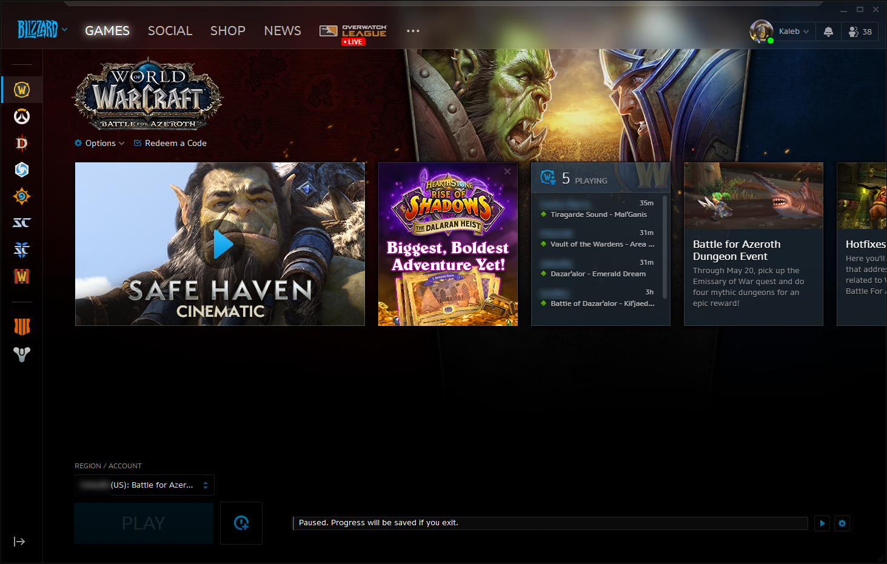Select friend in Dazar'alor - Emerald Dream

pyautogui.click(x=598, y=268)
